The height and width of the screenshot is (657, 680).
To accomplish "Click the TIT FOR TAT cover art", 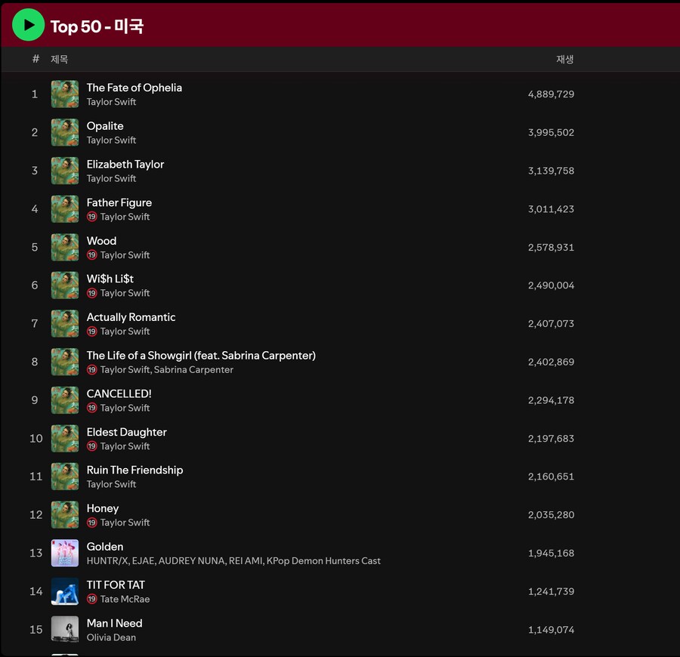I will click(x=65, y=591).
